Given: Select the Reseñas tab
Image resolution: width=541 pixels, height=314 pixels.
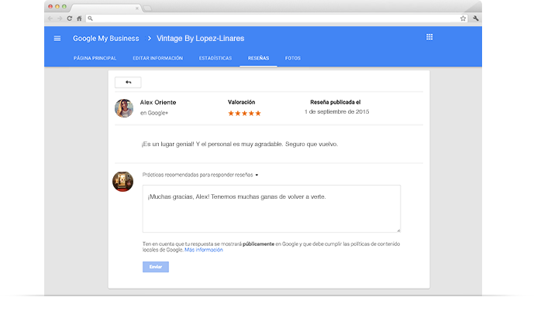Looking at the screenshot, I should pos(258,58).
